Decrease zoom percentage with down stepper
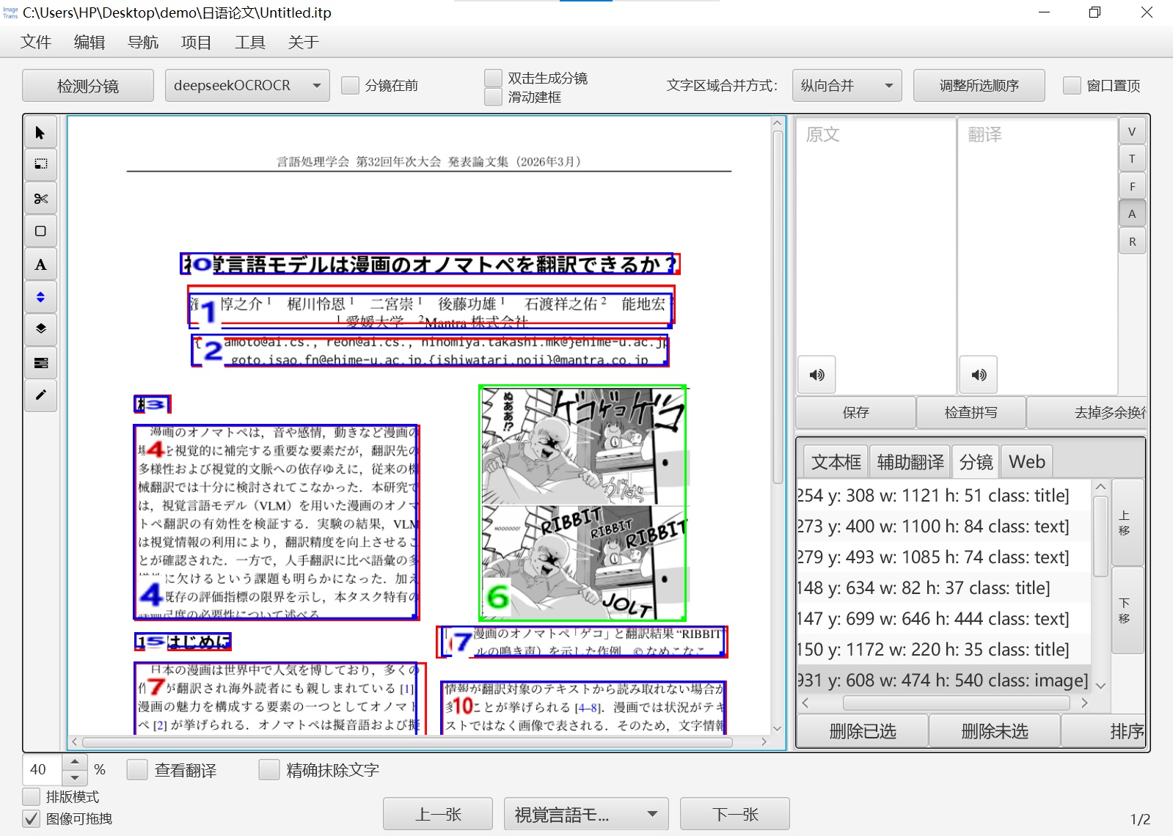 point(75,777)
